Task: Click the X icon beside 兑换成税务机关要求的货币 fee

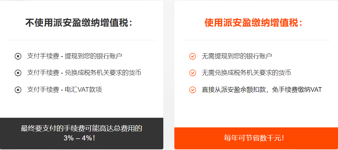Action: [18, 73]
